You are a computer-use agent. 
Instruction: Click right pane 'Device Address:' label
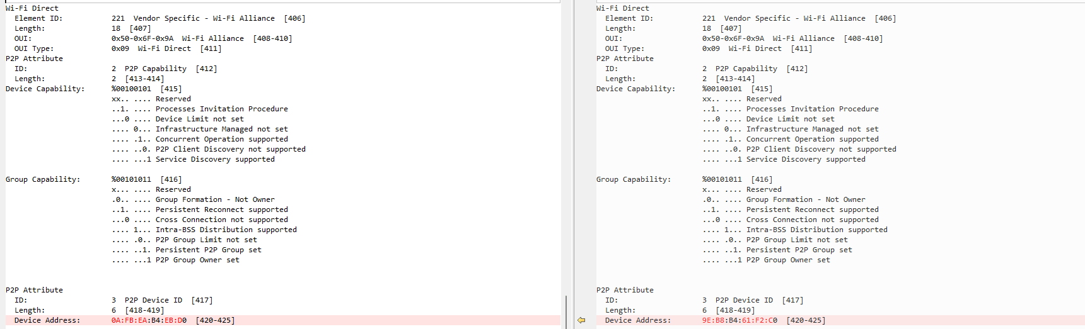638,320
